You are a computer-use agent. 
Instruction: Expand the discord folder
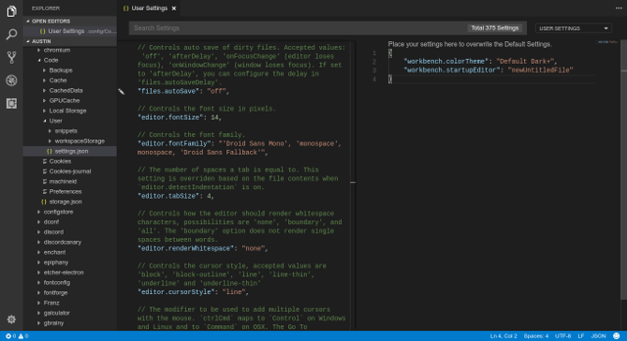tap(70, 231)
